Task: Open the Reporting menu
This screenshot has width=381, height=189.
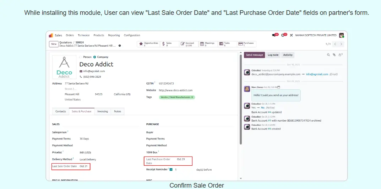Action: (x=114, y=35)
